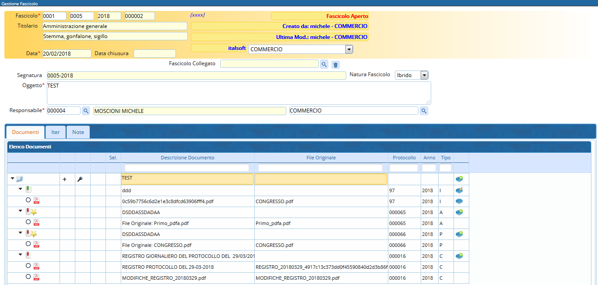This screenshot has height=285, width=598.
Task: Switch to the Iter tab
Action: 56,132
